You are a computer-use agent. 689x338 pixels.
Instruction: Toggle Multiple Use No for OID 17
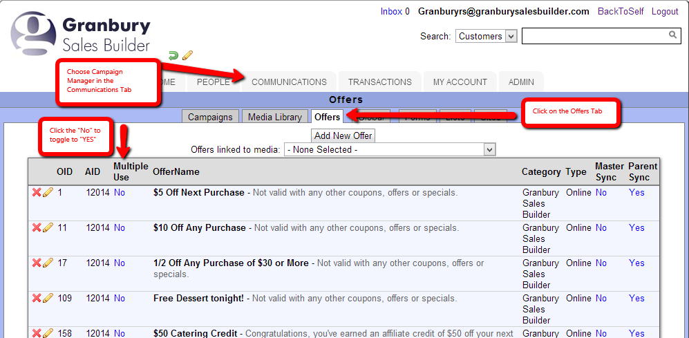pos(120,263)
